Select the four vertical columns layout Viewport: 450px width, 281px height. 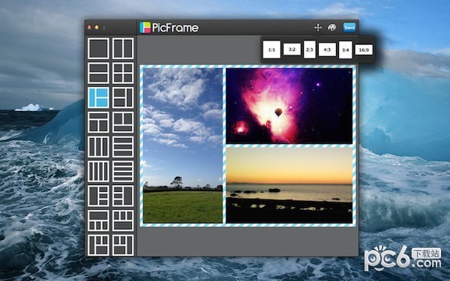pos(98,172)
